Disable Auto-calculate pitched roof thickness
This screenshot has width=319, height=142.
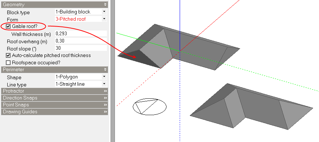(x=8, y=56)
